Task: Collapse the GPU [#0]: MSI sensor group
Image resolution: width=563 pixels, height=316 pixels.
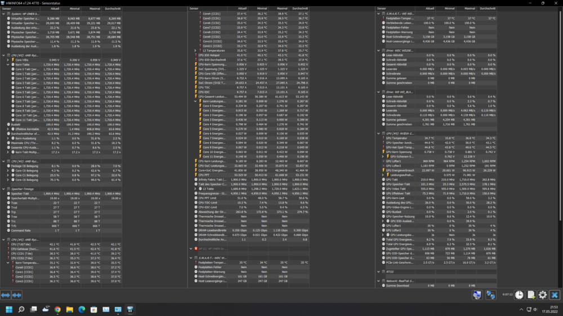Action: (379, 133)
